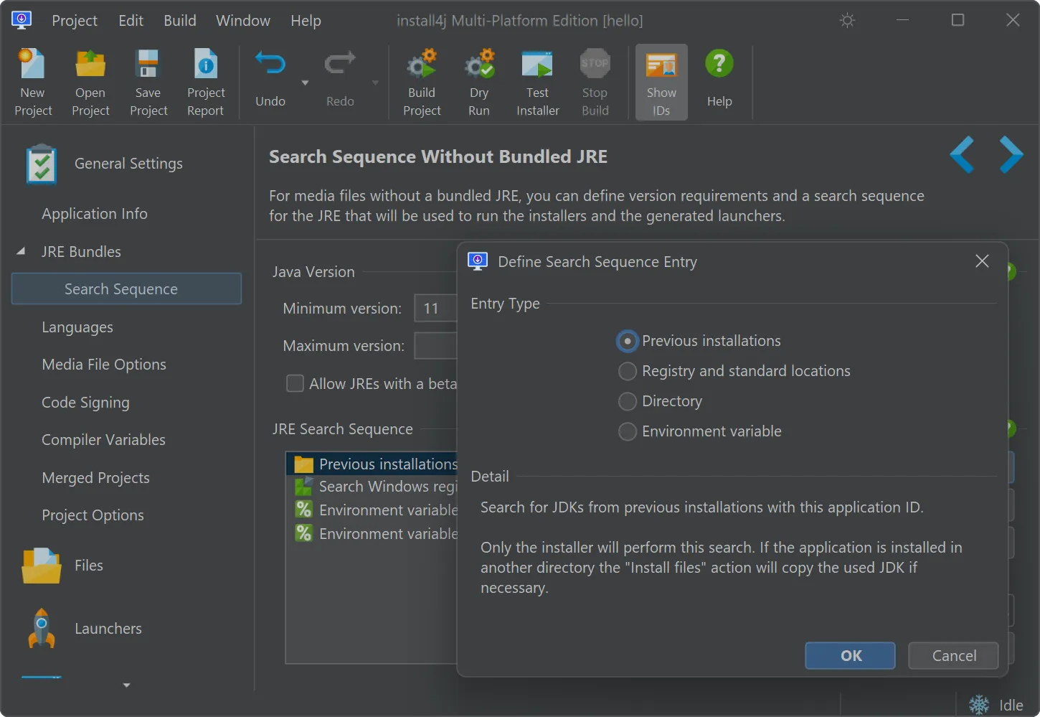This screenshot has width=1040, height=717.
Task: Select Previous installations radio button
Action: [x=628, y=341]
